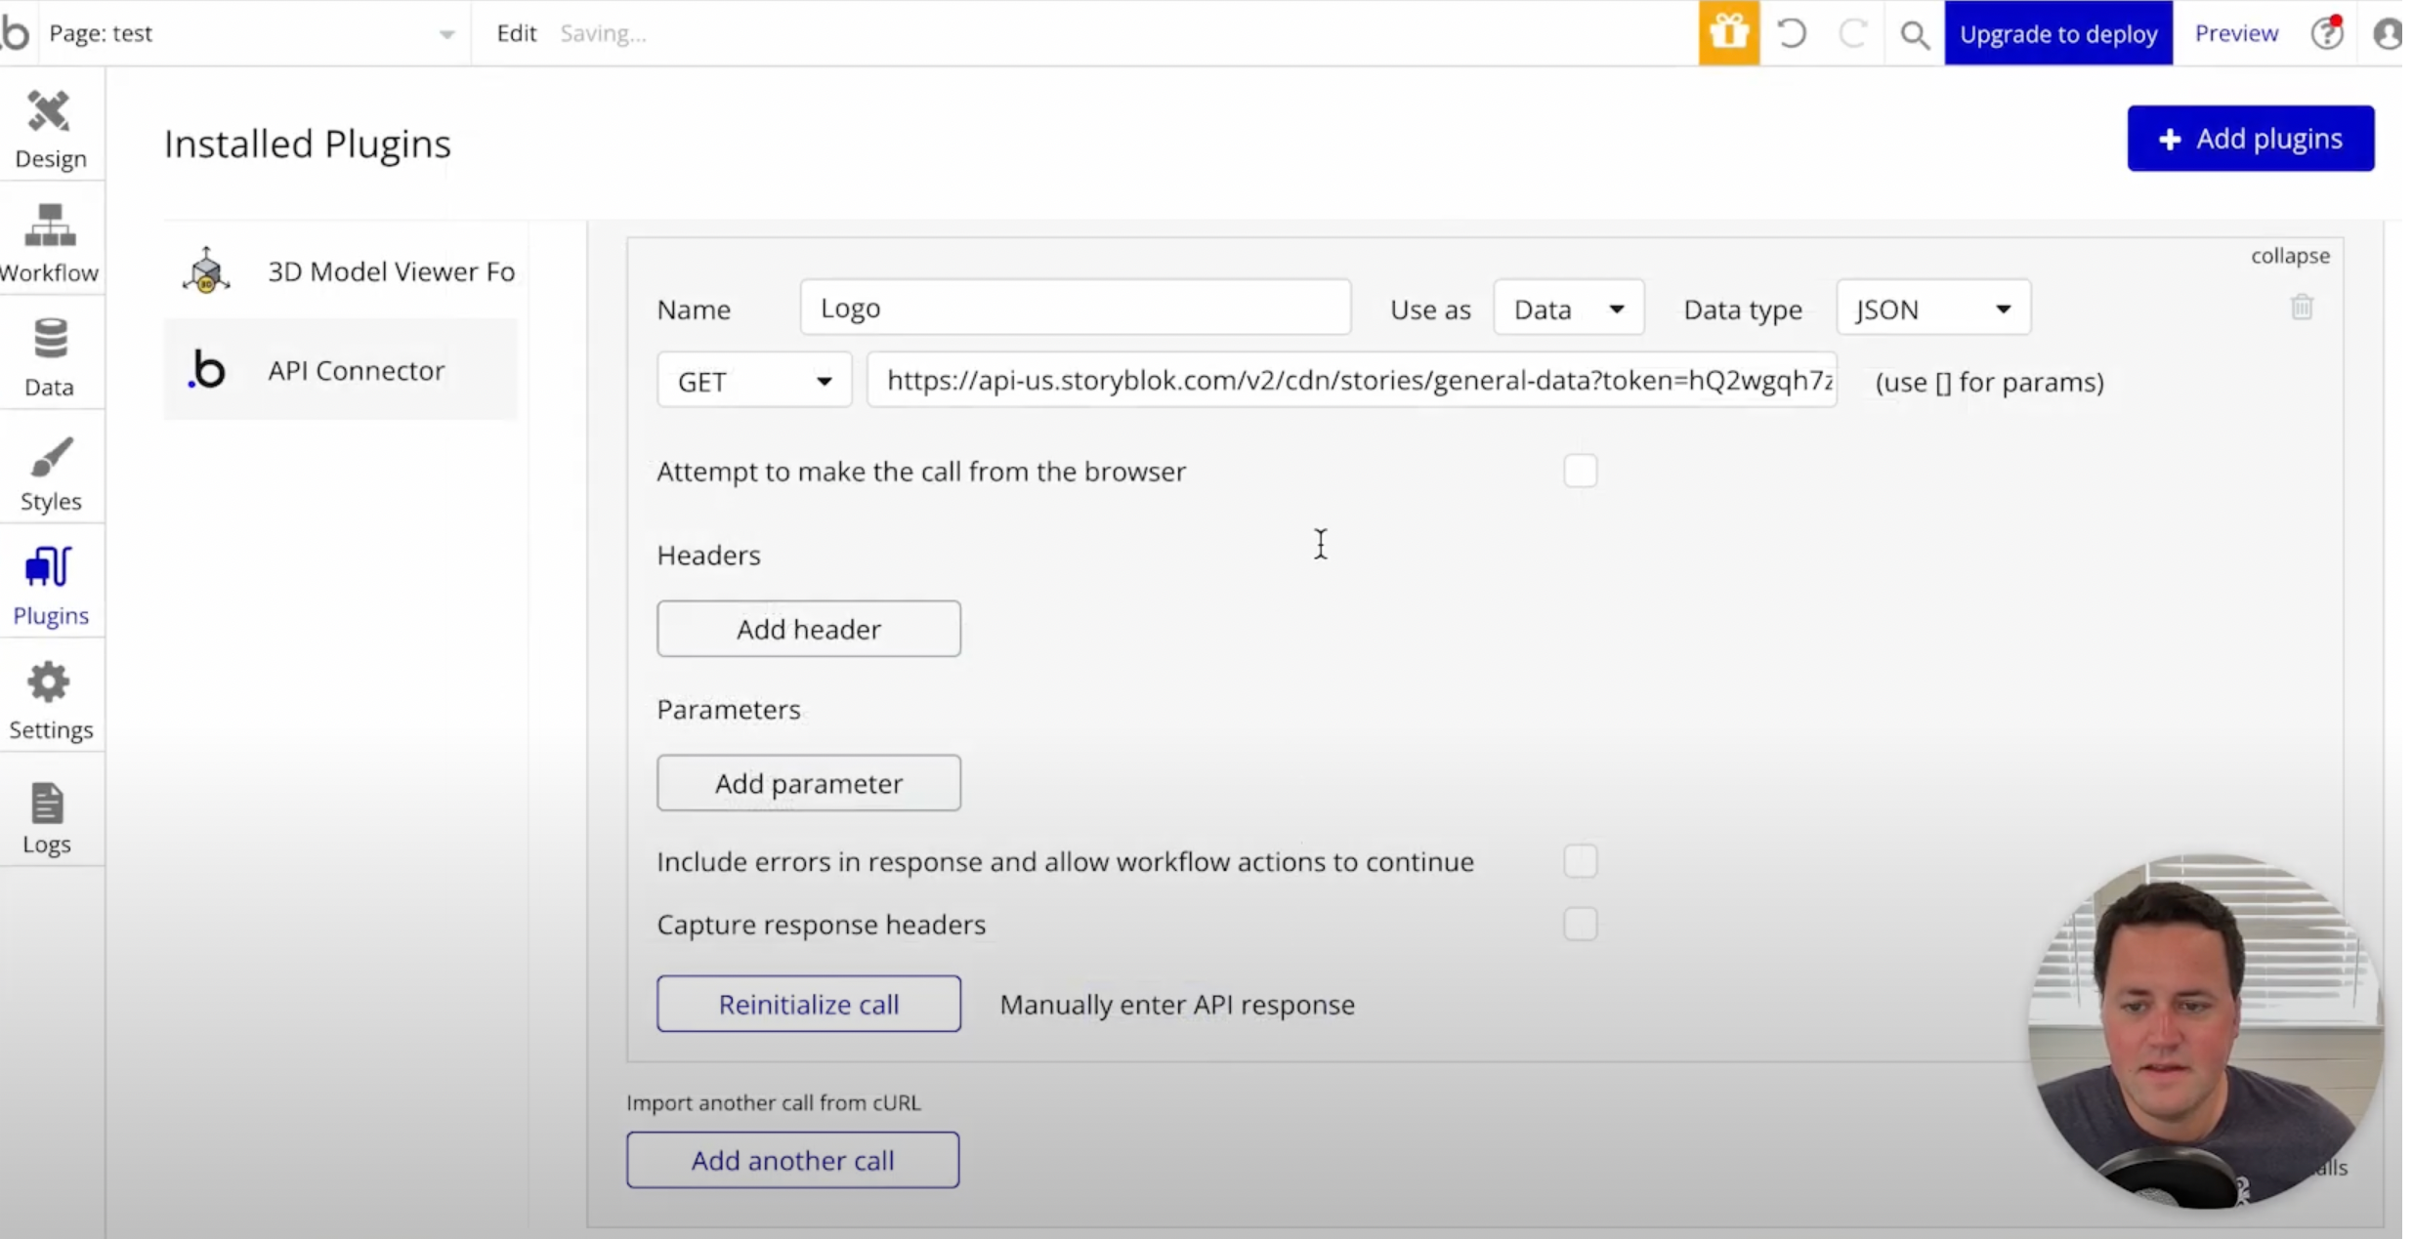2413x1239 pixels.
Task: Click the search magnifier icon
Action: [x=1915, y=35]
